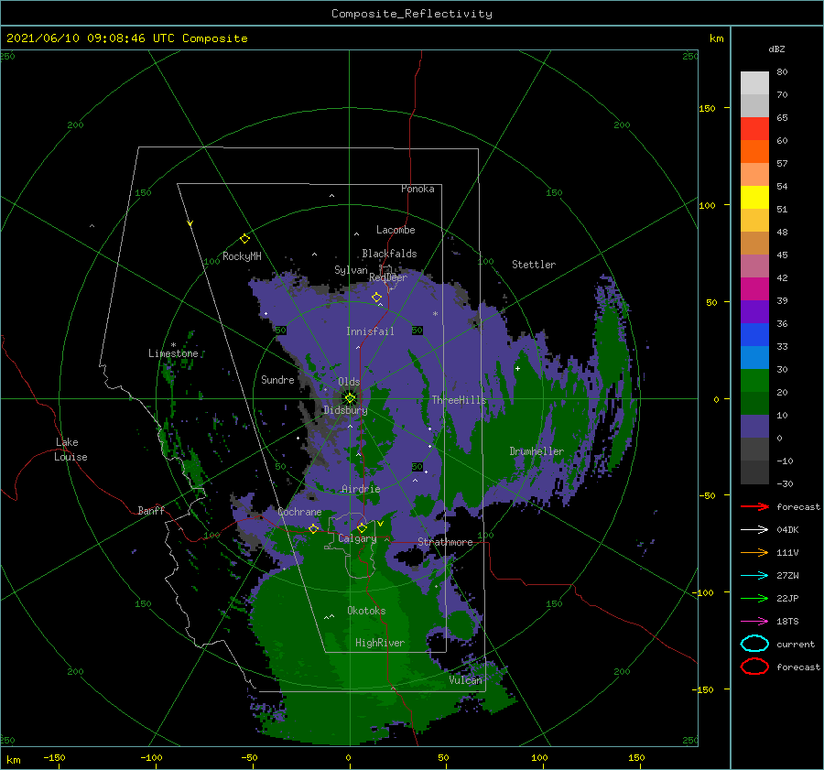Click the 20 dBZ green swatch
This screenshot has height=770, width=824.
point(754,403)
